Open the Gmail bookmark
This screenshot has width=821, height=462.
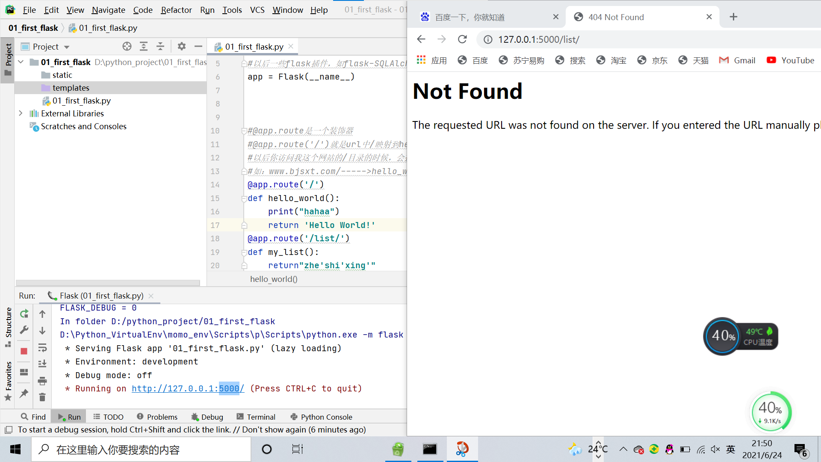point(737,60)
